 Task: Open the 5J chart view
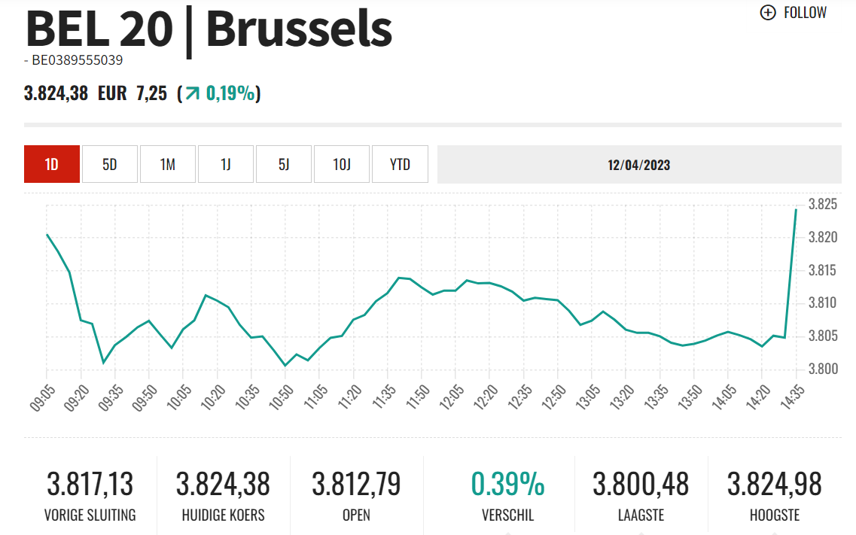pos(284,164)
